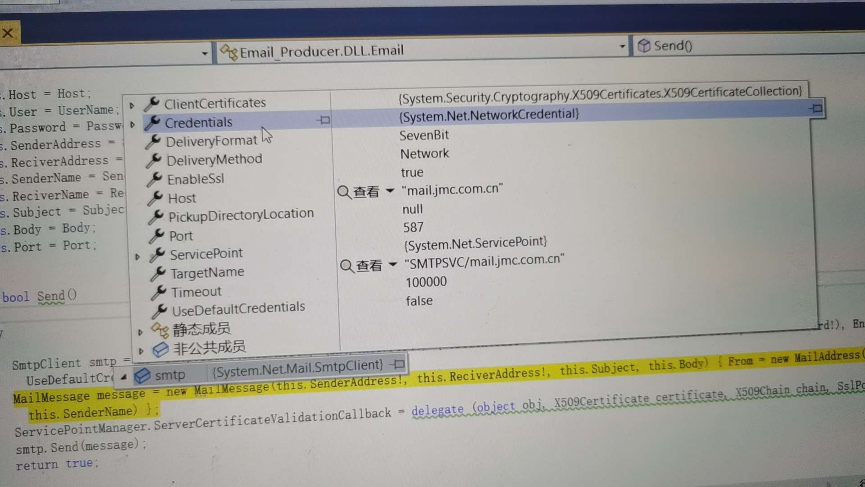Pin the NetworkCredential value row
This screenshot has width=865, height=487.
click(x=815, y=108)
